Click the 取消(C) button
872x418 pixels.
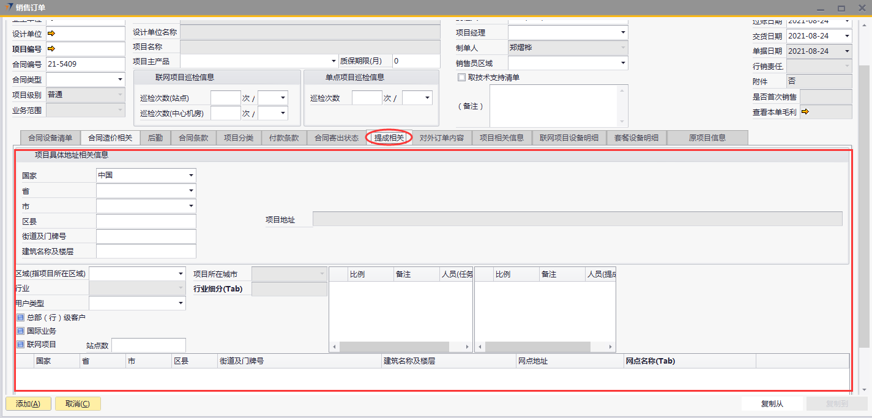pyautogui.click(x=78, y=404)
